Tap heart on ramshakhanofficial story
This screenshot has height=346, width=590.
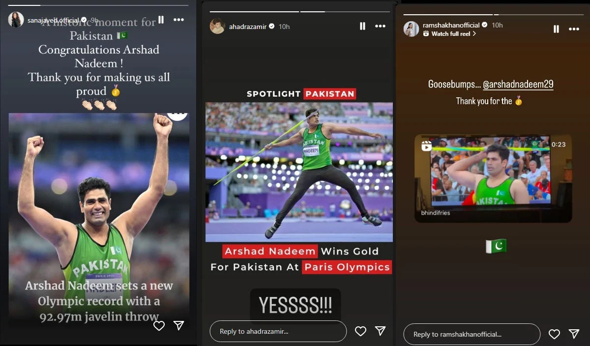click(554, 334)
